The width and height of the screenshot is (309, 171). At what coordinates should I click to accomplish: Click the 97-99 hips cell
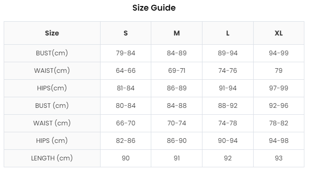279,88
